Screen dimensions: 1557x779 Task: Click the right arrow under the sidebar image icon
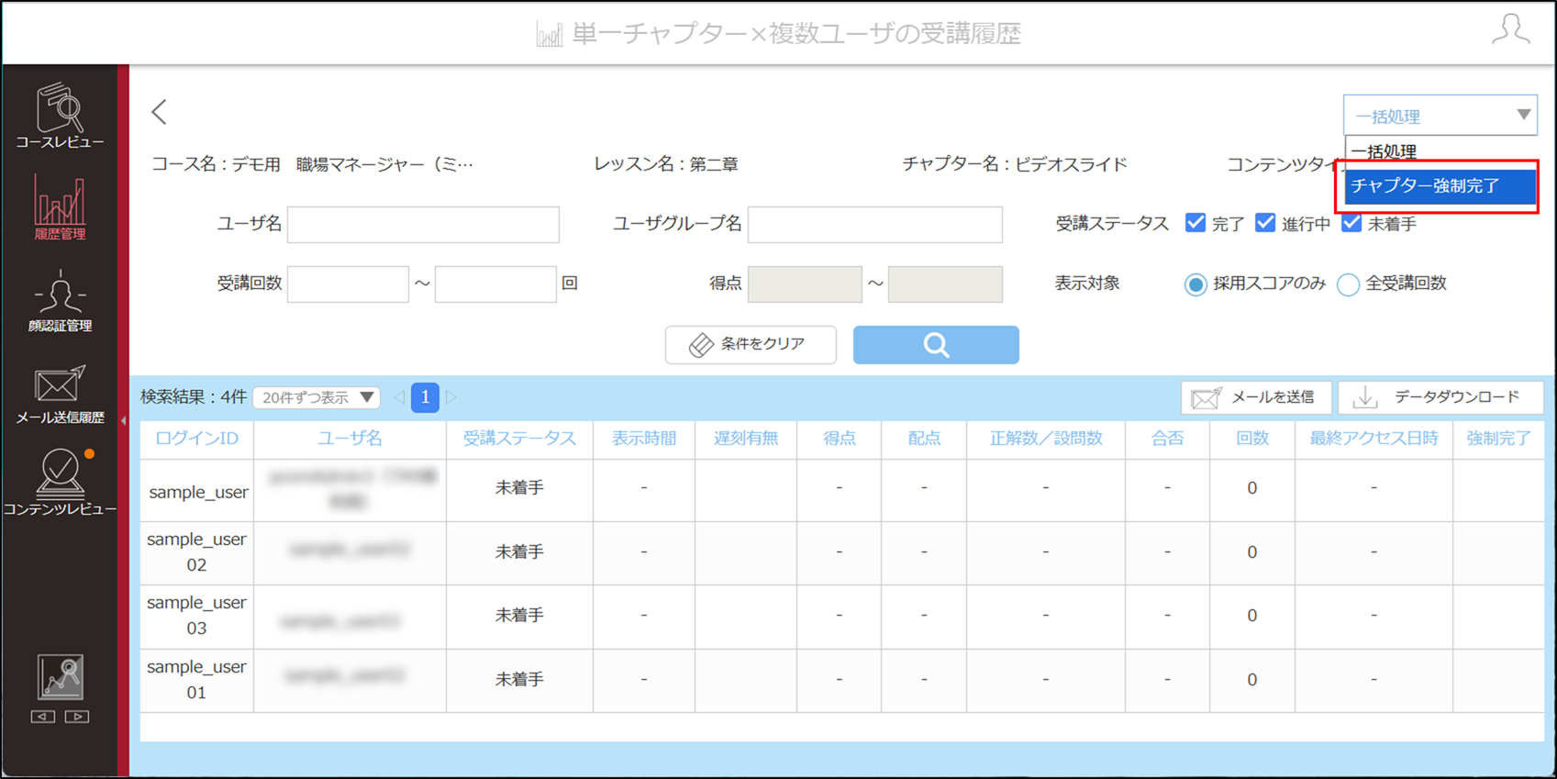pos(77,717)
